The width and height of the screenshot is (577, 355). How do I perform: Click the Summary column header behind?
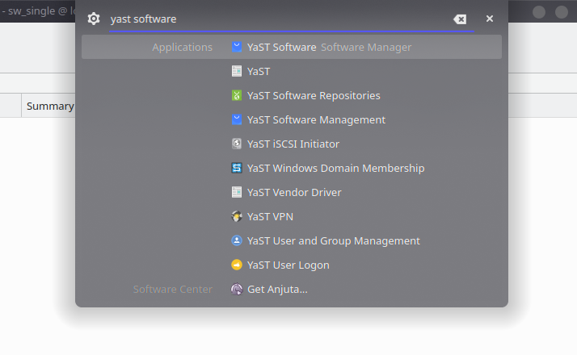[50, 106]
